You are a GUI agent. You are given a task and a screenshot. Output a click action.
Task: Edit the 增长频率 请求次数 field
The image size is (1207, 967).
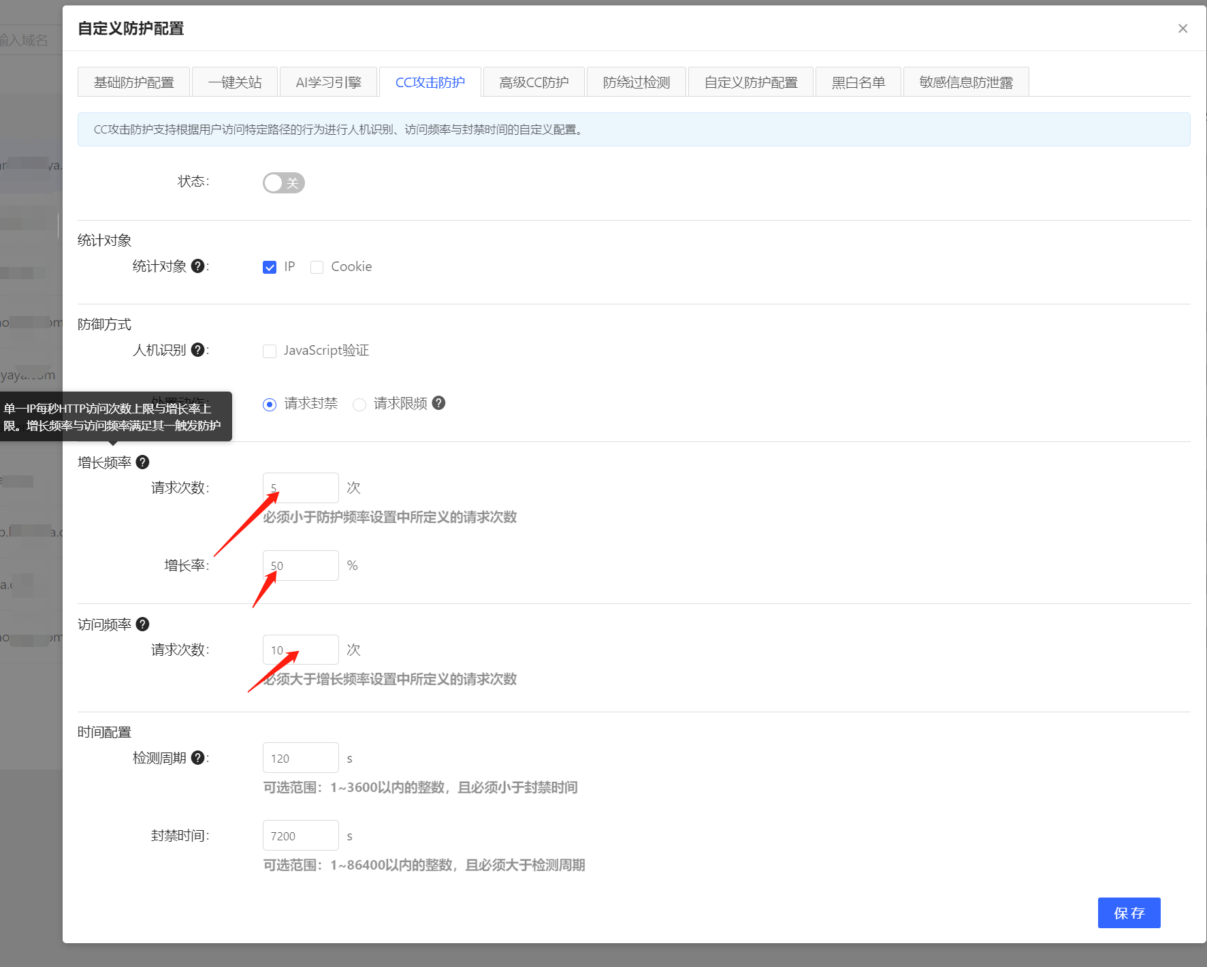[x=301, y=488]
